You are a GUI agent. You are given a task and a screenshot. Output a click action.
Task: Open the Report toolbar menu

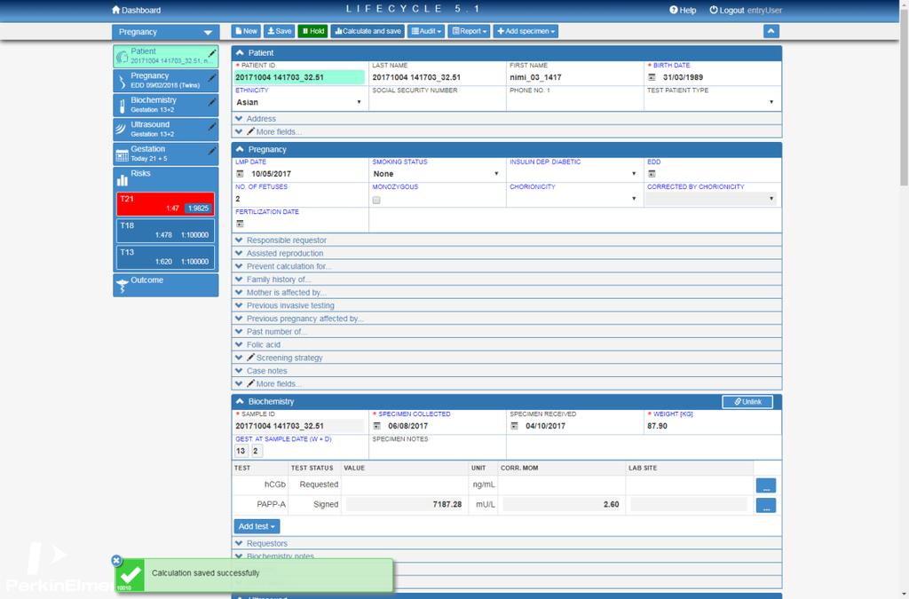tap(469, 31)
